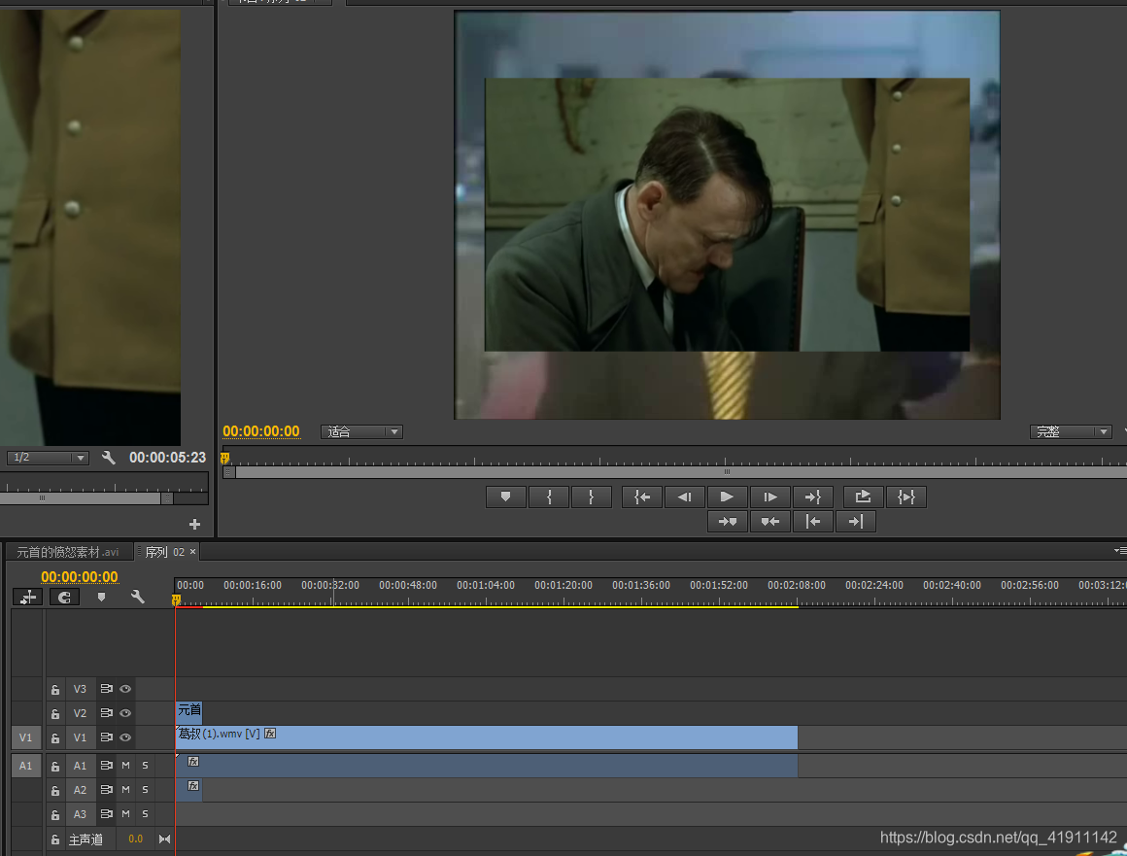Open the 1/2 resolution dropdown in source monitor
The image size is (1127, 856).
click(48, 458)
